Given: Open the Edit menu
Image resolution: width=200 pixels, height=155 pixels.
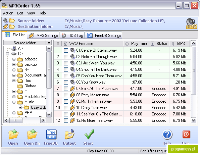Looking at the screenshot, I should pos(20,13).
